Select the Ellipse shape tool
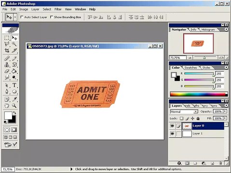The height and width of the screenshot is (173, 231). pos(14,91)
